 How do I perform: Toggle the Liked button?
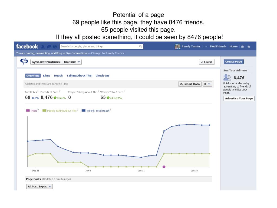(x=207, y=62)
